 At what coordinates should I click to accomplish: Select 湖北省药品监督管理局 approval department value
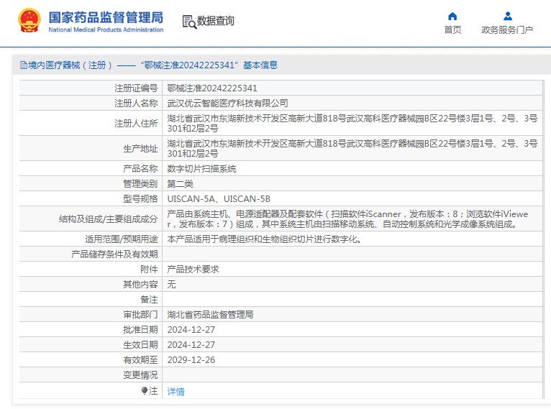tap(210, 315)
